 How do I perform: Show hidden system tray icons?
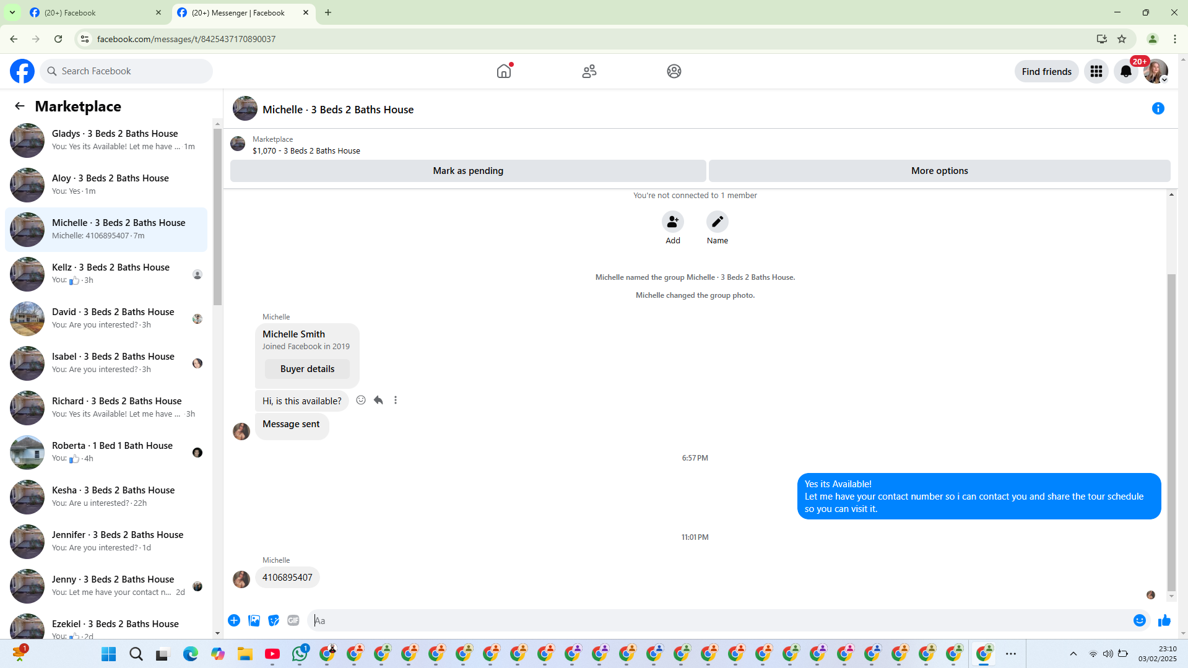tap(1073, 654)
